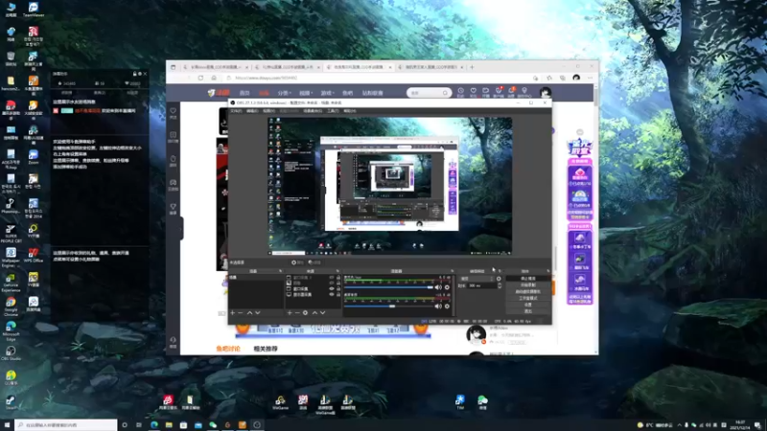This screenshot has height=431, width=767.
Task: Launch OBS Studio desktop shortcut
Action: click(11, 353)
